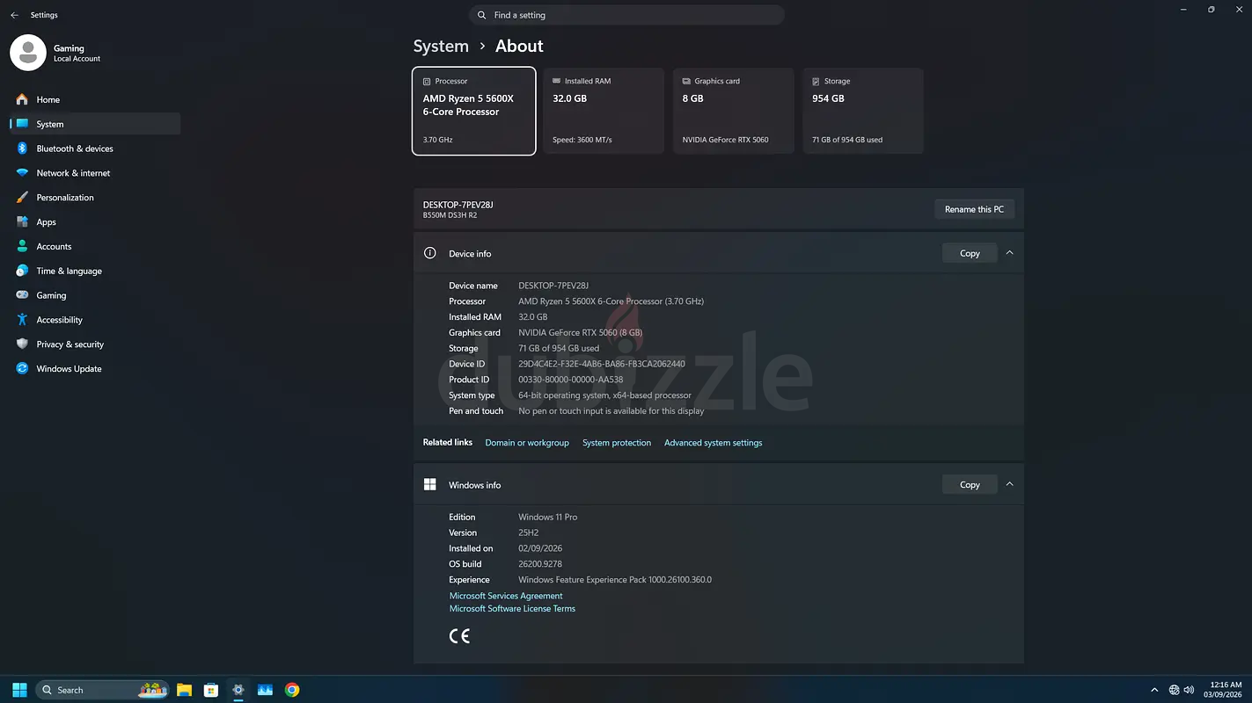Click the Device ID value
Screen dimensions: 1252x703
point(602,364)
